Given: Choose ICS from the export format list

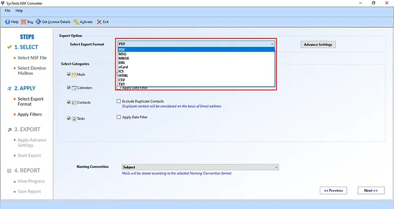Looking at the screenshot, I should pyautogui.click(x=196, y=71).
